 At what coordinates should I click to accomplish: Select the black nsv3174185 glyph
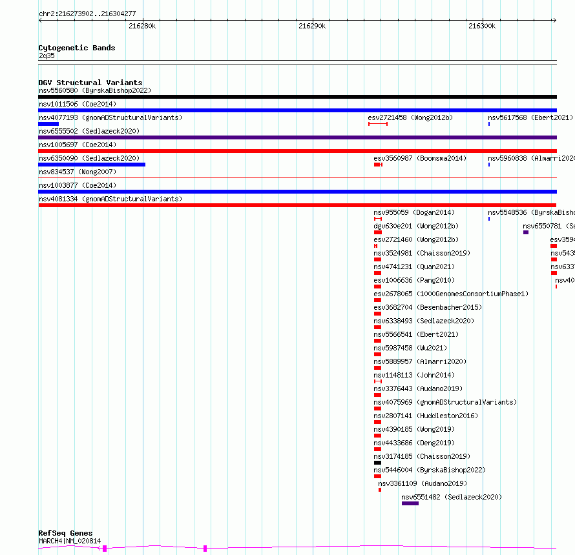(x=377, y=463)
